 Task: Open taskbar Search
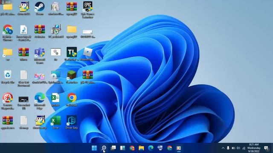pyautogui.click(x=104, y=148)
